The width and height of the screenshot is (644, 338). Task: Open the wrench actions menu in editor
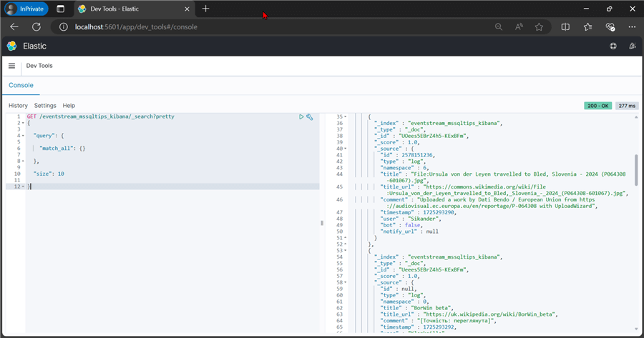tap(310, 116)
